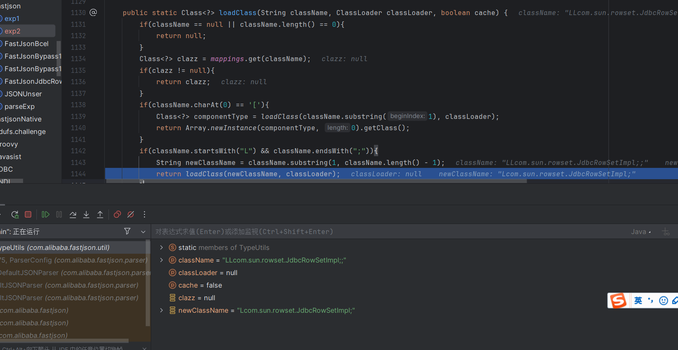Click line number 1144 in gutter
Image resolution: width=678 pixels, height=350 pixels.
78,174
